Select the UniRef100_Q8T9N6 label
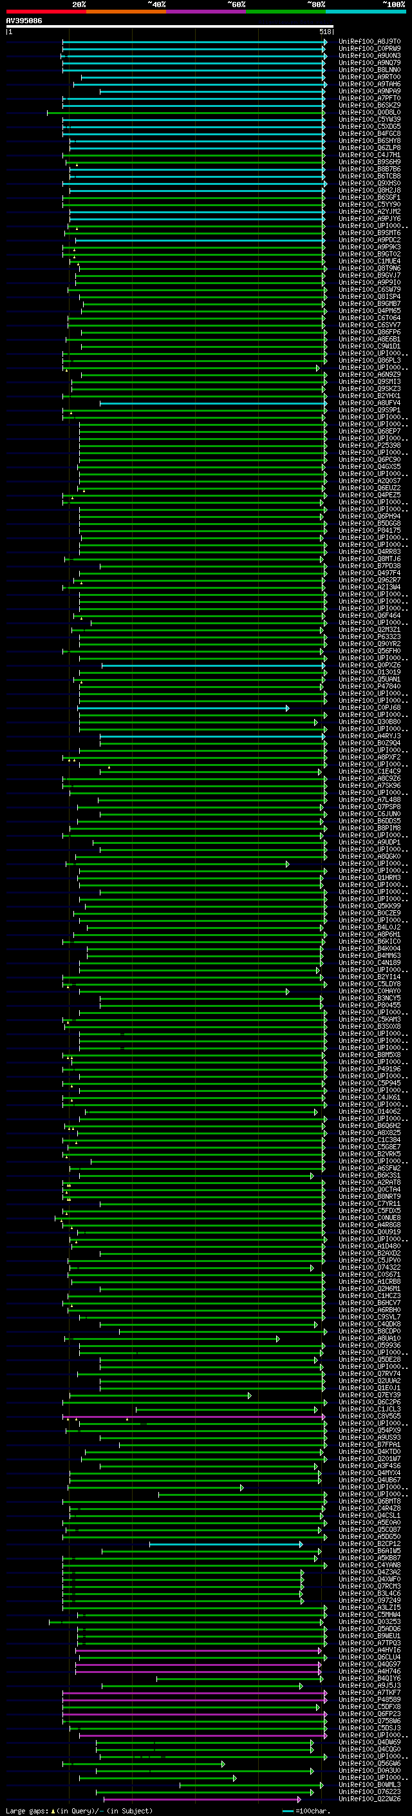The height and width of the screenshot is (1816, 412). (369, 268)
